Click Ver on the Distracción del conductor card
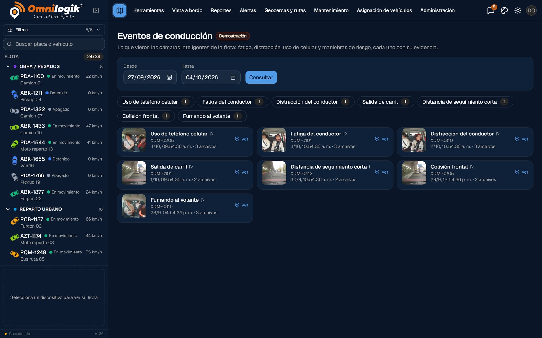542x338 pixels. (x=522, y=139)
